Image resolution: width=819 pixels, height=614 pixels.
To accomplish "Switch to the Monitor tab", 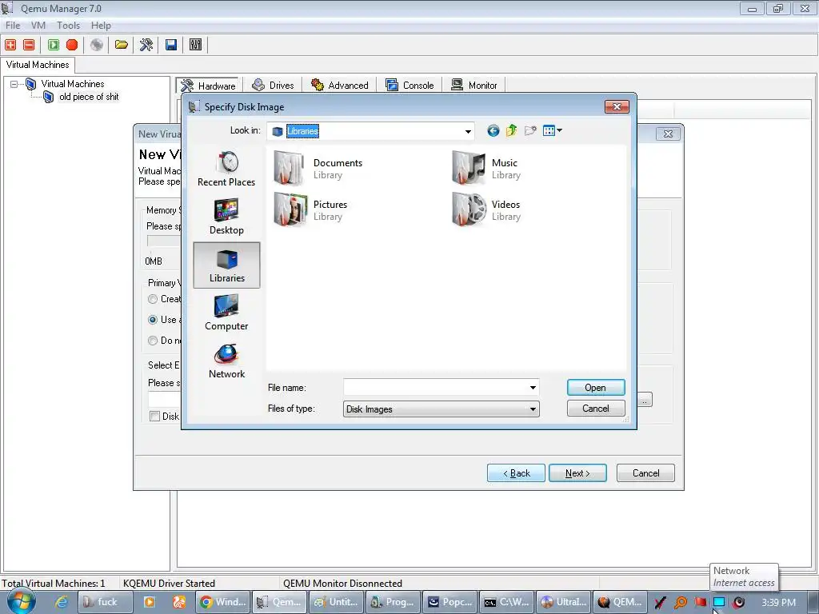I will point(474,85).
